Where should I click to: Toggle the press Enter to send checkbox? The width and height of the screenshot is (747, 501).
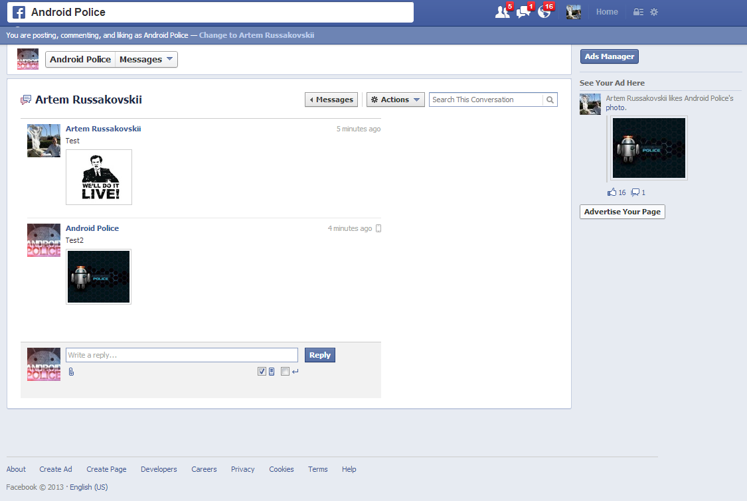click(285, 372)
